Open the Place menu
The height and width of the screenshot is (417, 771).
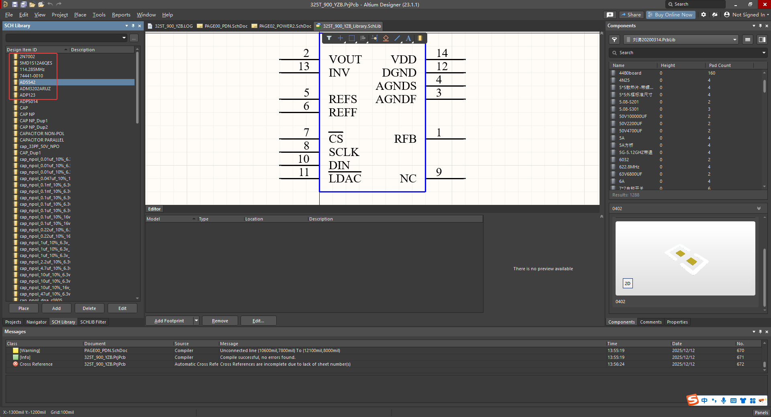[x=80, y=14]
